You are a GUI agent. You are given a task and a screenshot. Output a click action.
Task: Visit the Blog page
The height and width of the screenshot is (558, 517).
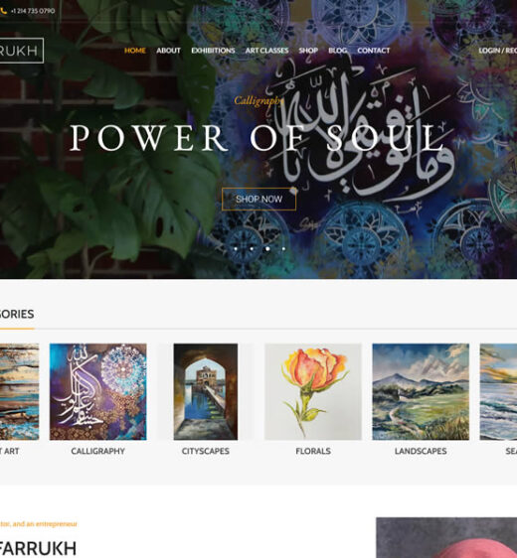(337, 51)
